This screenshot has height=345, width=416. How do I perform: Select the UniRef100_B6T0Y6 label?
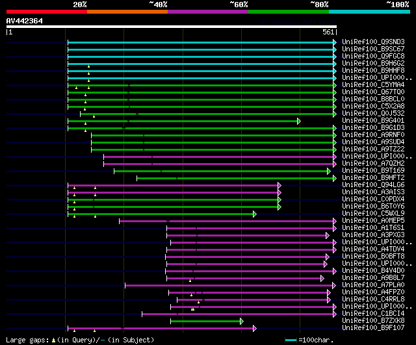coord(373,207)
